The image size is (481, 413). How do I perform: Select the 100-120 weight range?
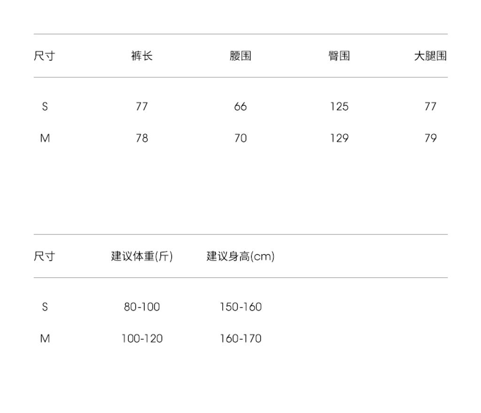[x=142, y=339]
